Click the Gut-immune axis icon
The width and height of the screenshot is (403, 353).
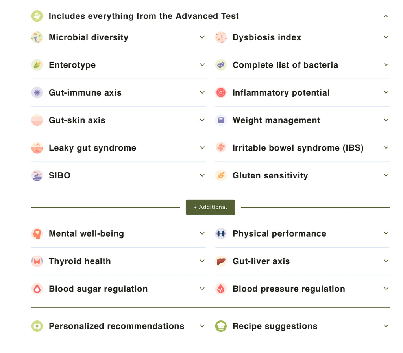37,92
